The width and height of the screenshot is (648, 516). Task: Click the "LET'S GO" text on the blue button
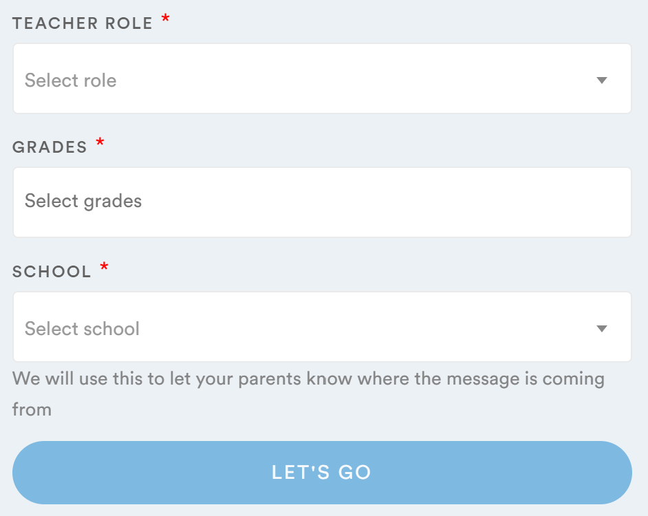click(x=322, y=473)
